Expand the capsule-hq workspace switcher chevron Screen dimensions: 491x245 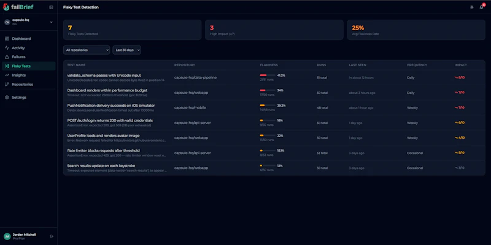(x=52, y=22)
